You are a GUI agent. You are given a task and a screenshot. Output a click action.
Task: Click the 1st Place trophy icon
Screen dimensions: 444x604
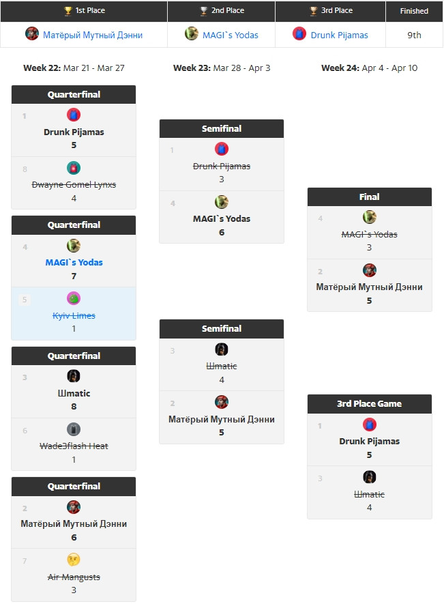(68, 11)
